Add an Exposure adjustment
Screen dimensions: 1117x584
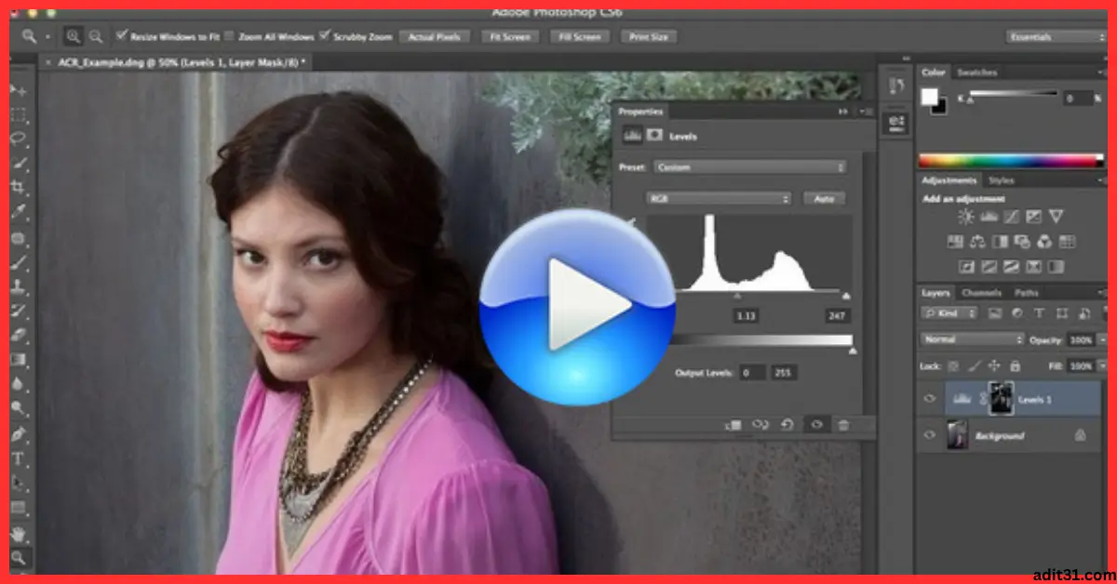(x=1033, y=217)
